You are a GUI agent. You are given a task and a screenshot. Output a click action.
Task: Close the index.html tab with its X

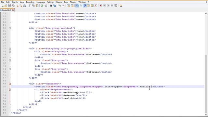coord(13,10)
